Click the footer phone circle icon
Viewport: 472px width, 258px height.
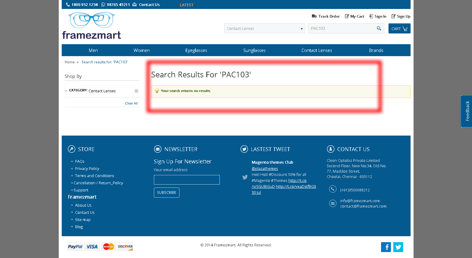[333, 189]
